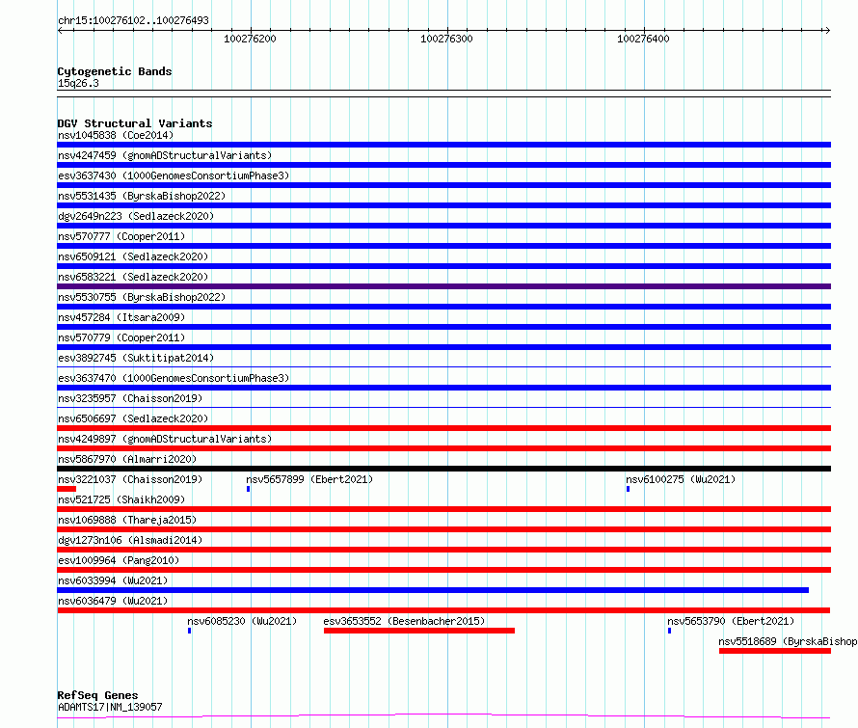Click small blue nsv5657899 marker
This screenshot has height=728, width=858.
click(x=248, y=489)
